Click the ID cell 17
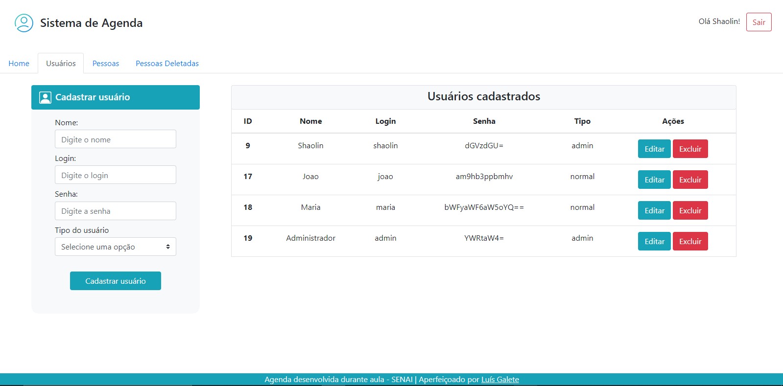Screen dimensions: 783x386 tap(248, 177)
